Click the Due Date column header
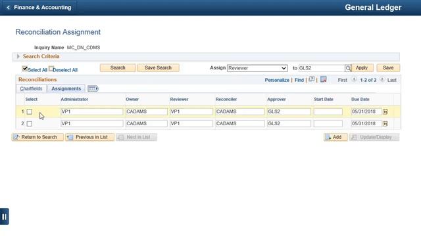421x236 pixels. coord(360,99)
